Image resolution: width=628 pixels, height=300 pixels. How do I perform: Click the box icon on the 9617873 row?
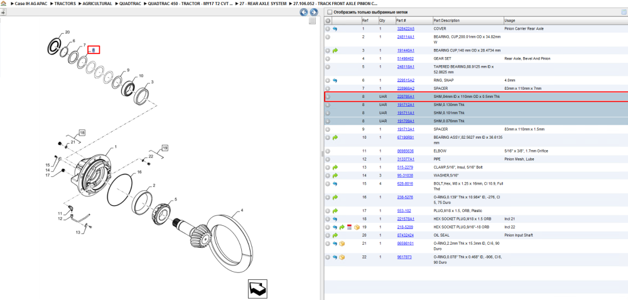[342, 257]
